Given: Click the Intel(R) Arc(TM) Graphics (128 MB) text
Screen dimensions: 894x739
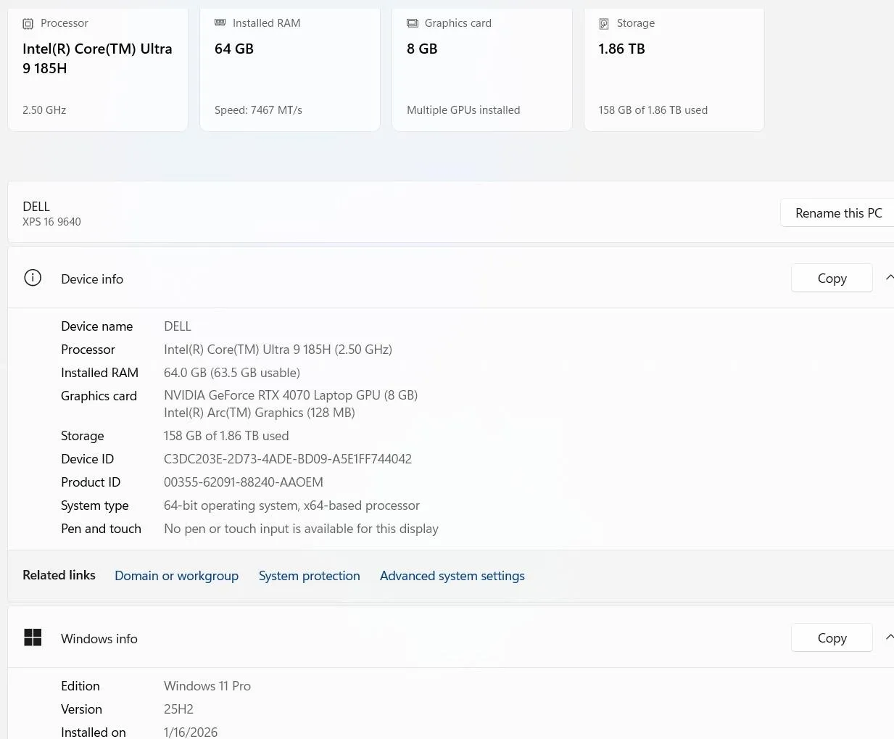Looking at the screenshot, I should (260, 413).
